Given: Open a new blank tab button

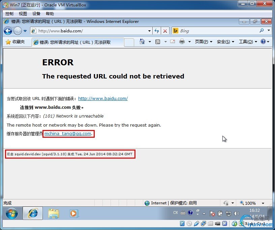Looking at the screenshot, I should pyautogui.click(x=129, y=42).
